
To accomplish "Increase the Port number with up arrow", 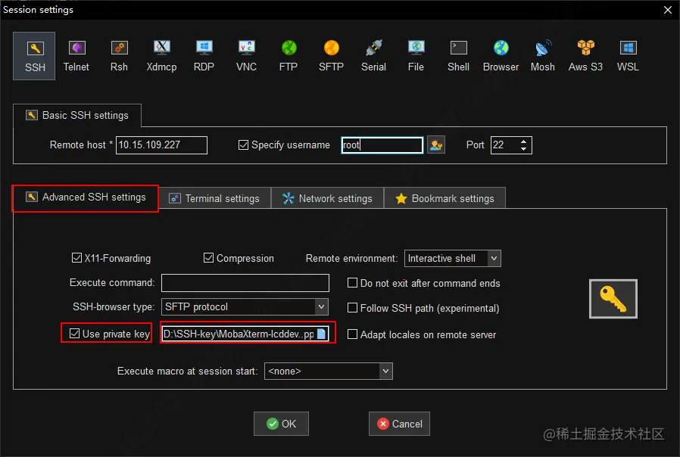I will (523, 141).
